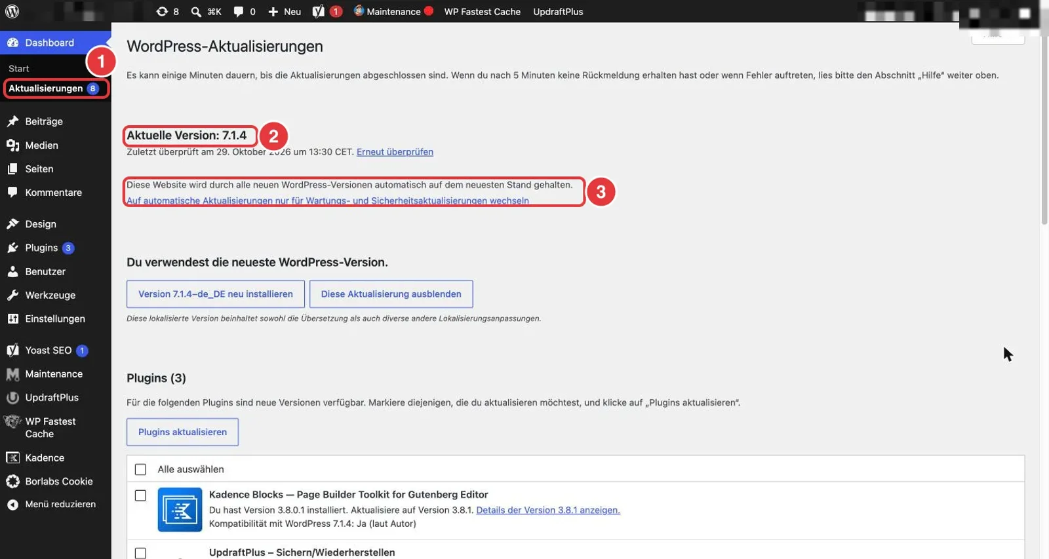Screen dimensions: 1049x559
Task: Click the Einstellungen sliders icon
Action: [x=12, y=318]
